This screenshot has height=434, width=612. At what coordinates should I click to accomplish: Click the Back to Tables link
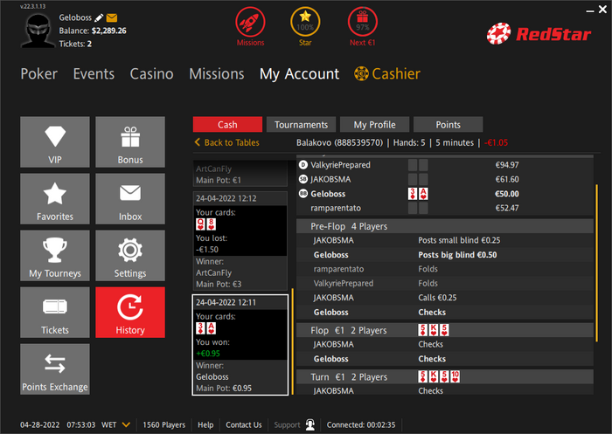click(x=226, y=142)
